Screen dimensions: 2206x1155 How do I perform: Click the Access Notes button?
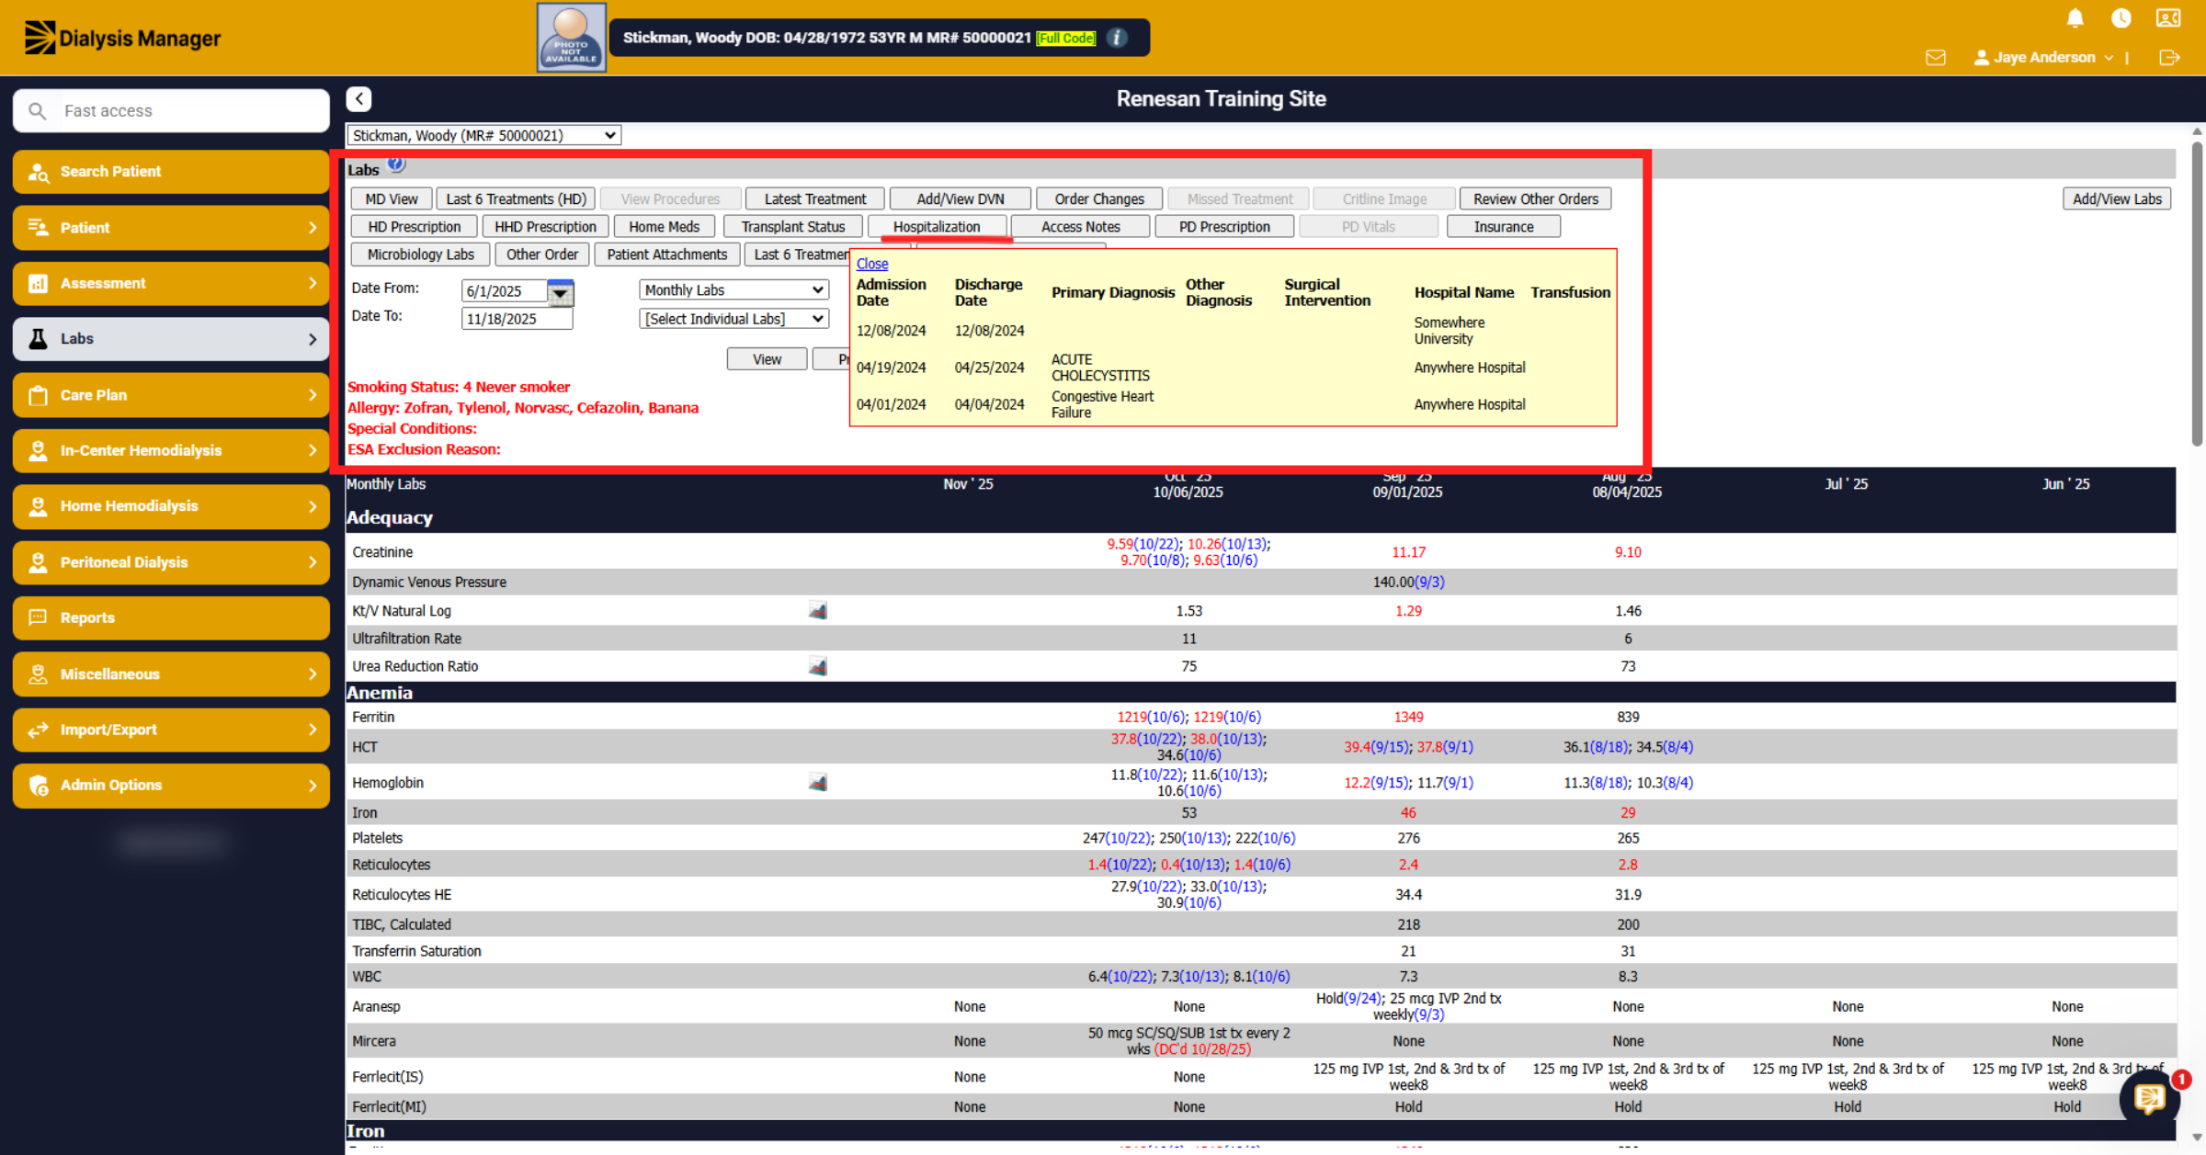pyautogui.click(x=1081, y=227)
